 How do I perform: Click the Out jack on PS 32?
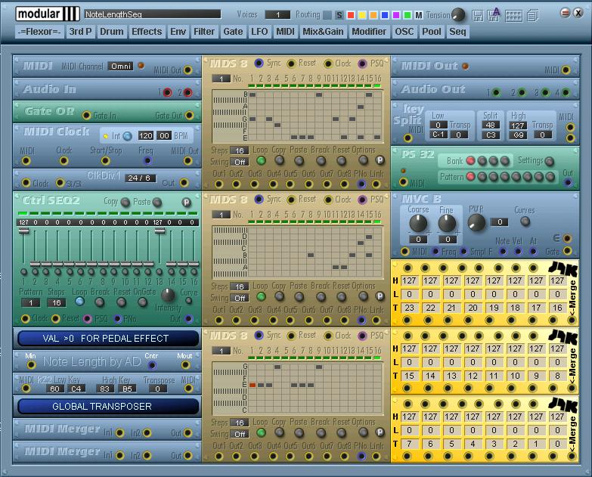click(568, 183)
